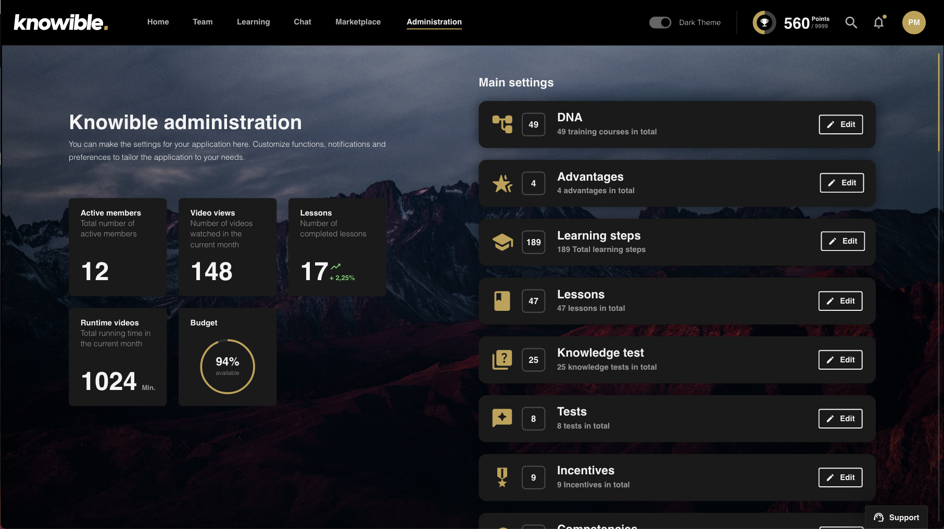Edit the Knowledge test settings

tap(840, 360)
